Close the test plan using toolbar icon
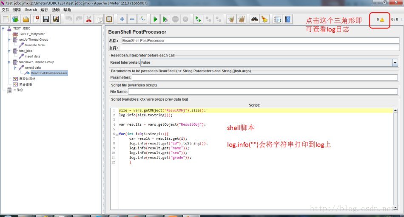 click(x=36, y=19)
